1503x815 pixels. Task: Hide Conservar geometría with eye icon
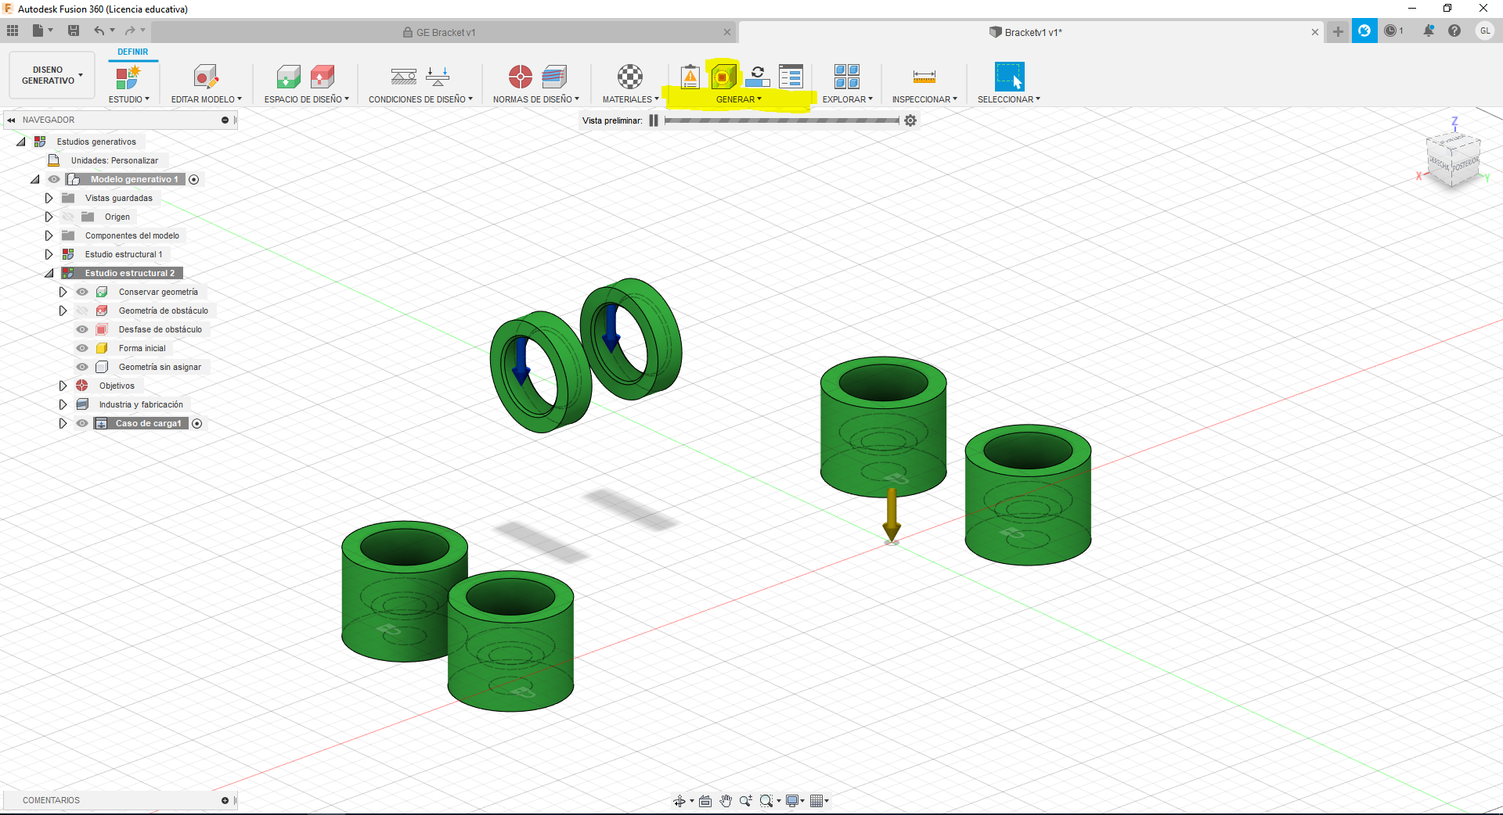click(82, 292)
